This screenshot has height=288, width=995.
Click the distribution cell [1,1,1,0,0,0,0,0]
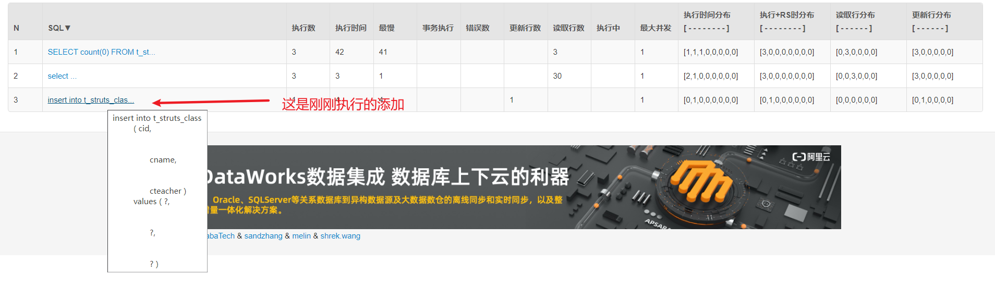pyautogui.click(x=711, y=52)
